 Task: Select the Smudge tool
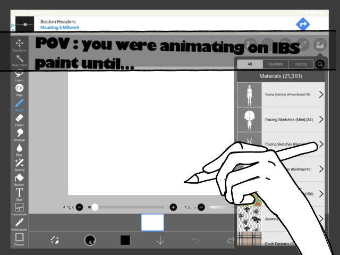pos(19,133)
